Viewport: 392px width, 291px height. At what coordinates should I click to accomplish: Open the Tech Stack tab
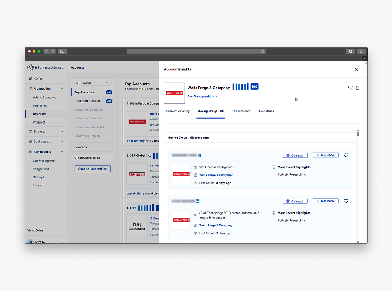pyautogui.click(x=266, y=111)
